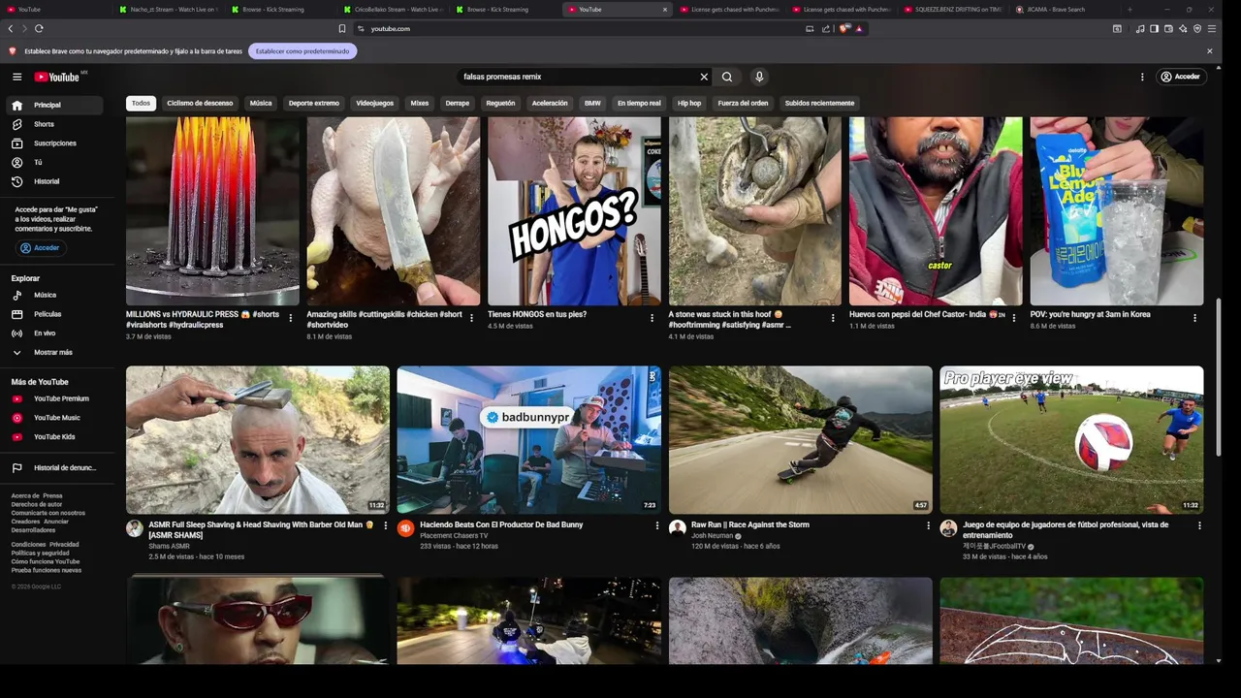
Task: Open Josh Neuman channel link
Action: click(x=713, y=536)
